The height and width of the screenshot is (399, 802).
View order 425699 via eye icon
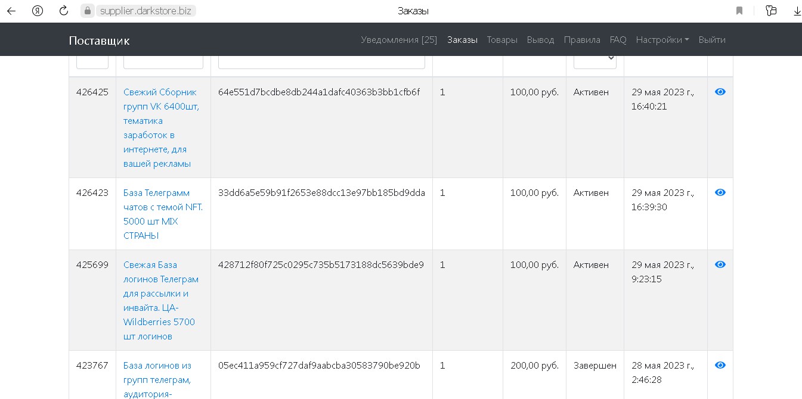pos(720,264)
